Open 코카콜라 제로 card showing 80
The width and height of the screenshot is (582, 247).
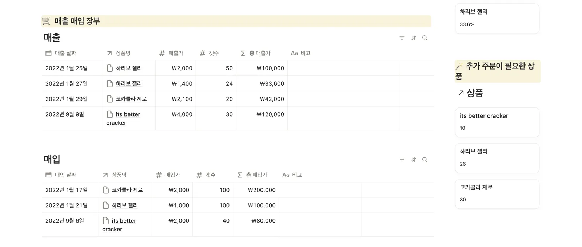tap(497, 194)
